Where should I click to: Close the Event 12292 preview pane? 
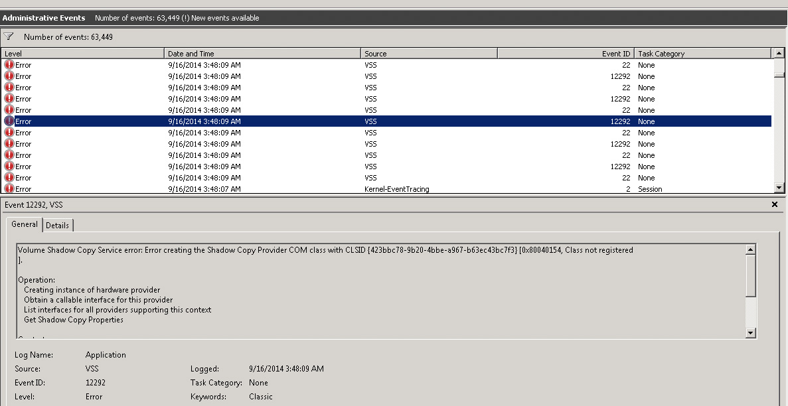pyautogui.click(x=774, y=205)
